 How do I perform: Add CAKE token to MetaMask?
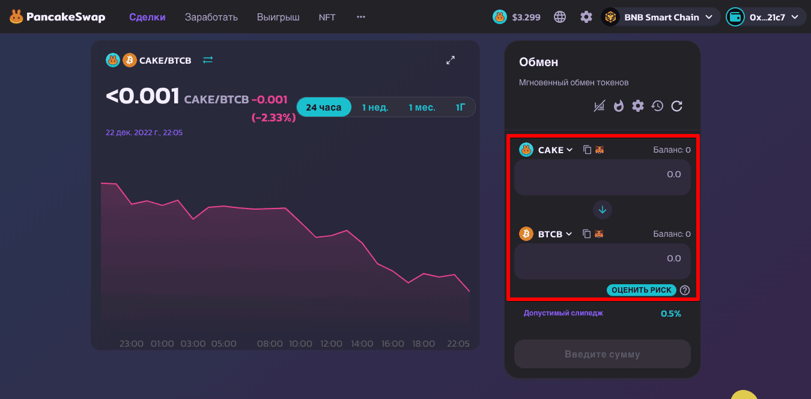coord(600,150)
